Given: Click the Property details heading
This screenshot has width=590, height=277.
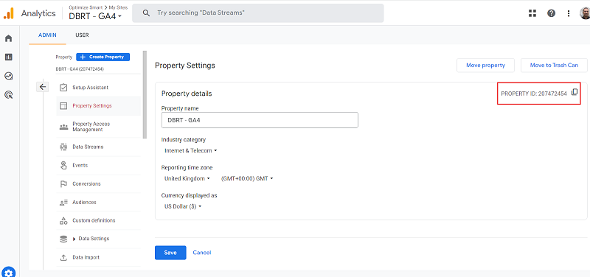Looking at the screenshot, I should [x=187, y=94].
